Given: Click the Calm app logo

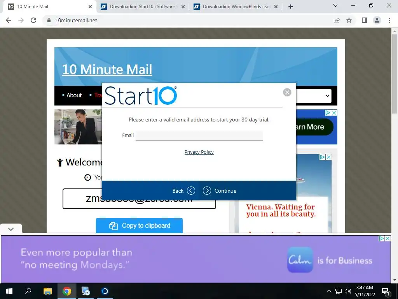Looking at the screenshot, I should 300,260.
